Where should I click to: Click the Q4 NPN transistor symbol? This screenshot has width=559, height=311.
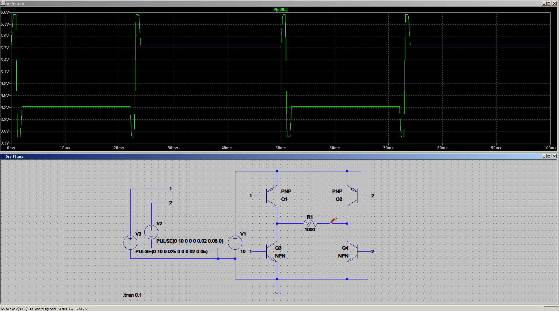point(352,251)
